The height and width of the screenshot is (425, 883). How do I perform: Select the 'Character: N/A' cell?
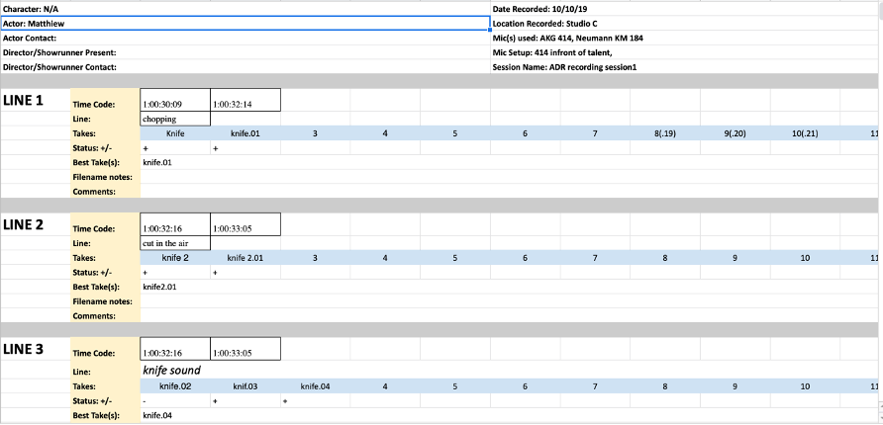245,9
